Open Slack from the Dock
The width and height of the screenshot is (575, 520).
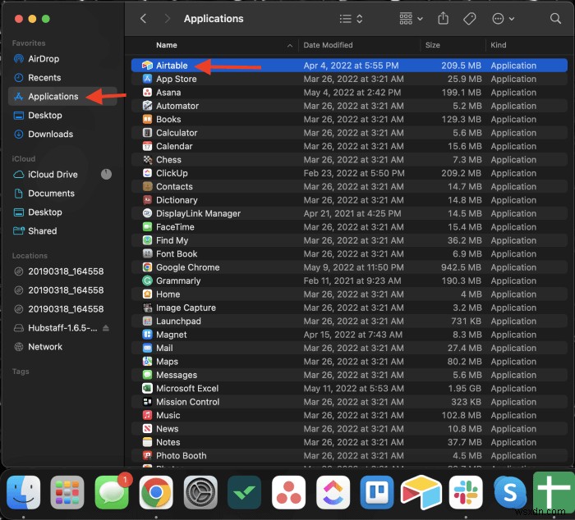[466, 493]
